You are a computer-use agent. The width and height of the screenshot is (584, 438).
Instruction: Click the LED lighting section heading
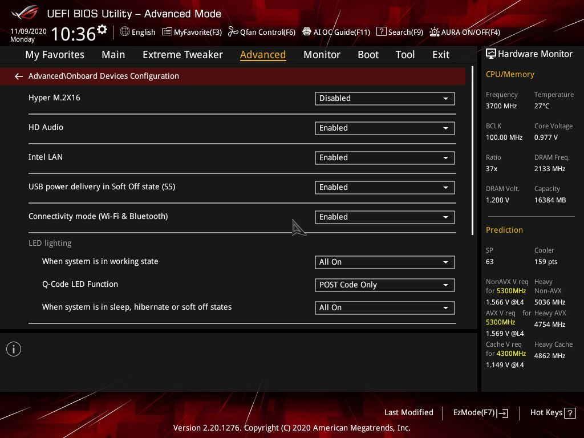click(x=50, y=243)
